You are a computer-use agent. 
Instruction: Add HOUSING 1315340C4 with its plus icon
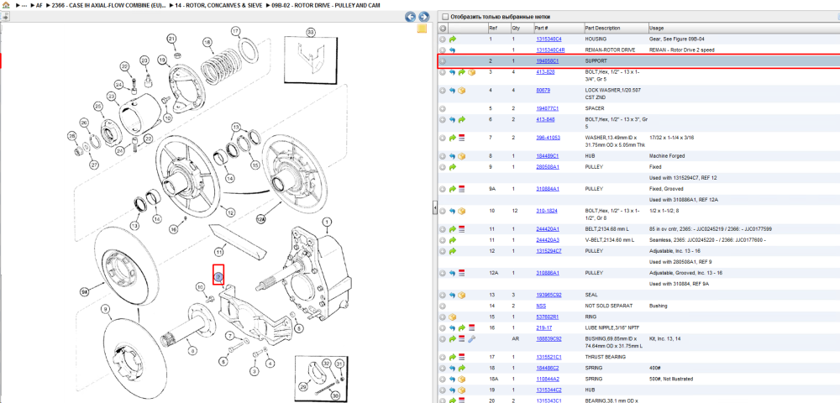443,39
